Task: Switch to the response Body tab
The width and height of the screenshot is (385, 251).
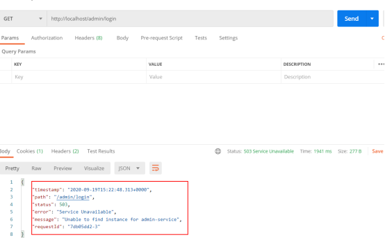Action: [x=5, y=151]
